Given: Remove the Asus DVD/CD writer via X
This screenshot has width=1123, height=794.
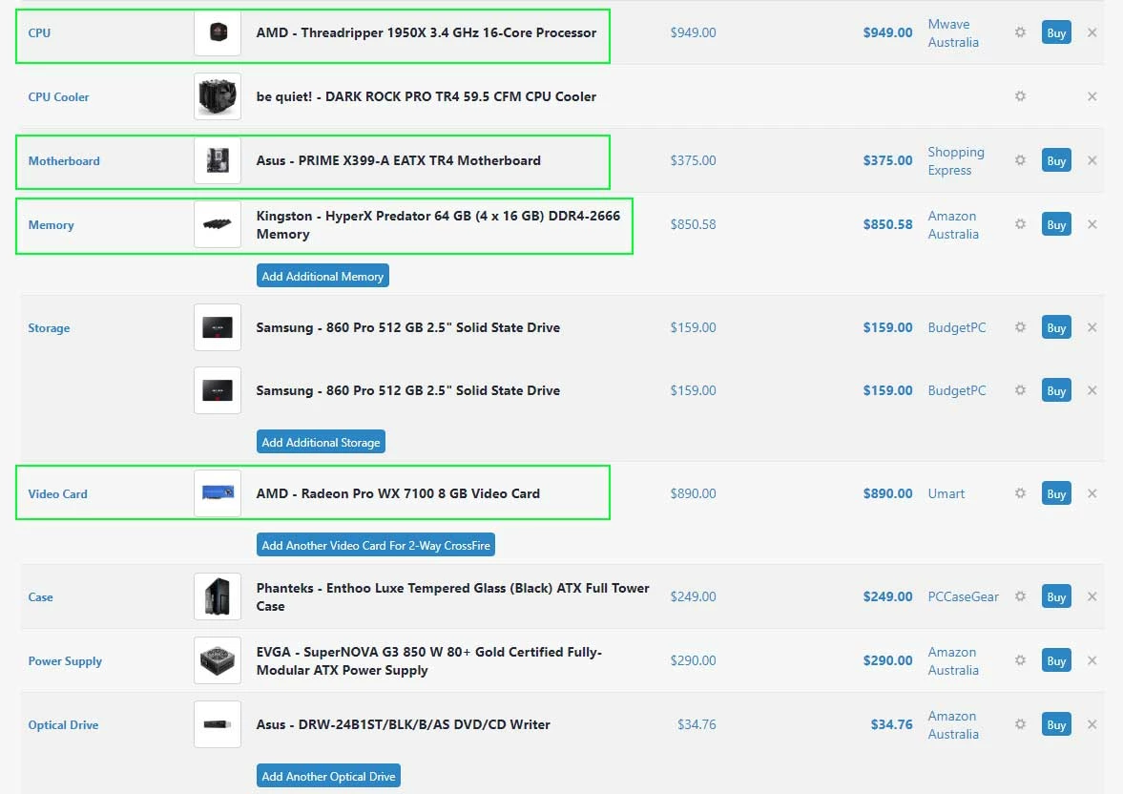Looking at the screenshot, I should 1092,723.
